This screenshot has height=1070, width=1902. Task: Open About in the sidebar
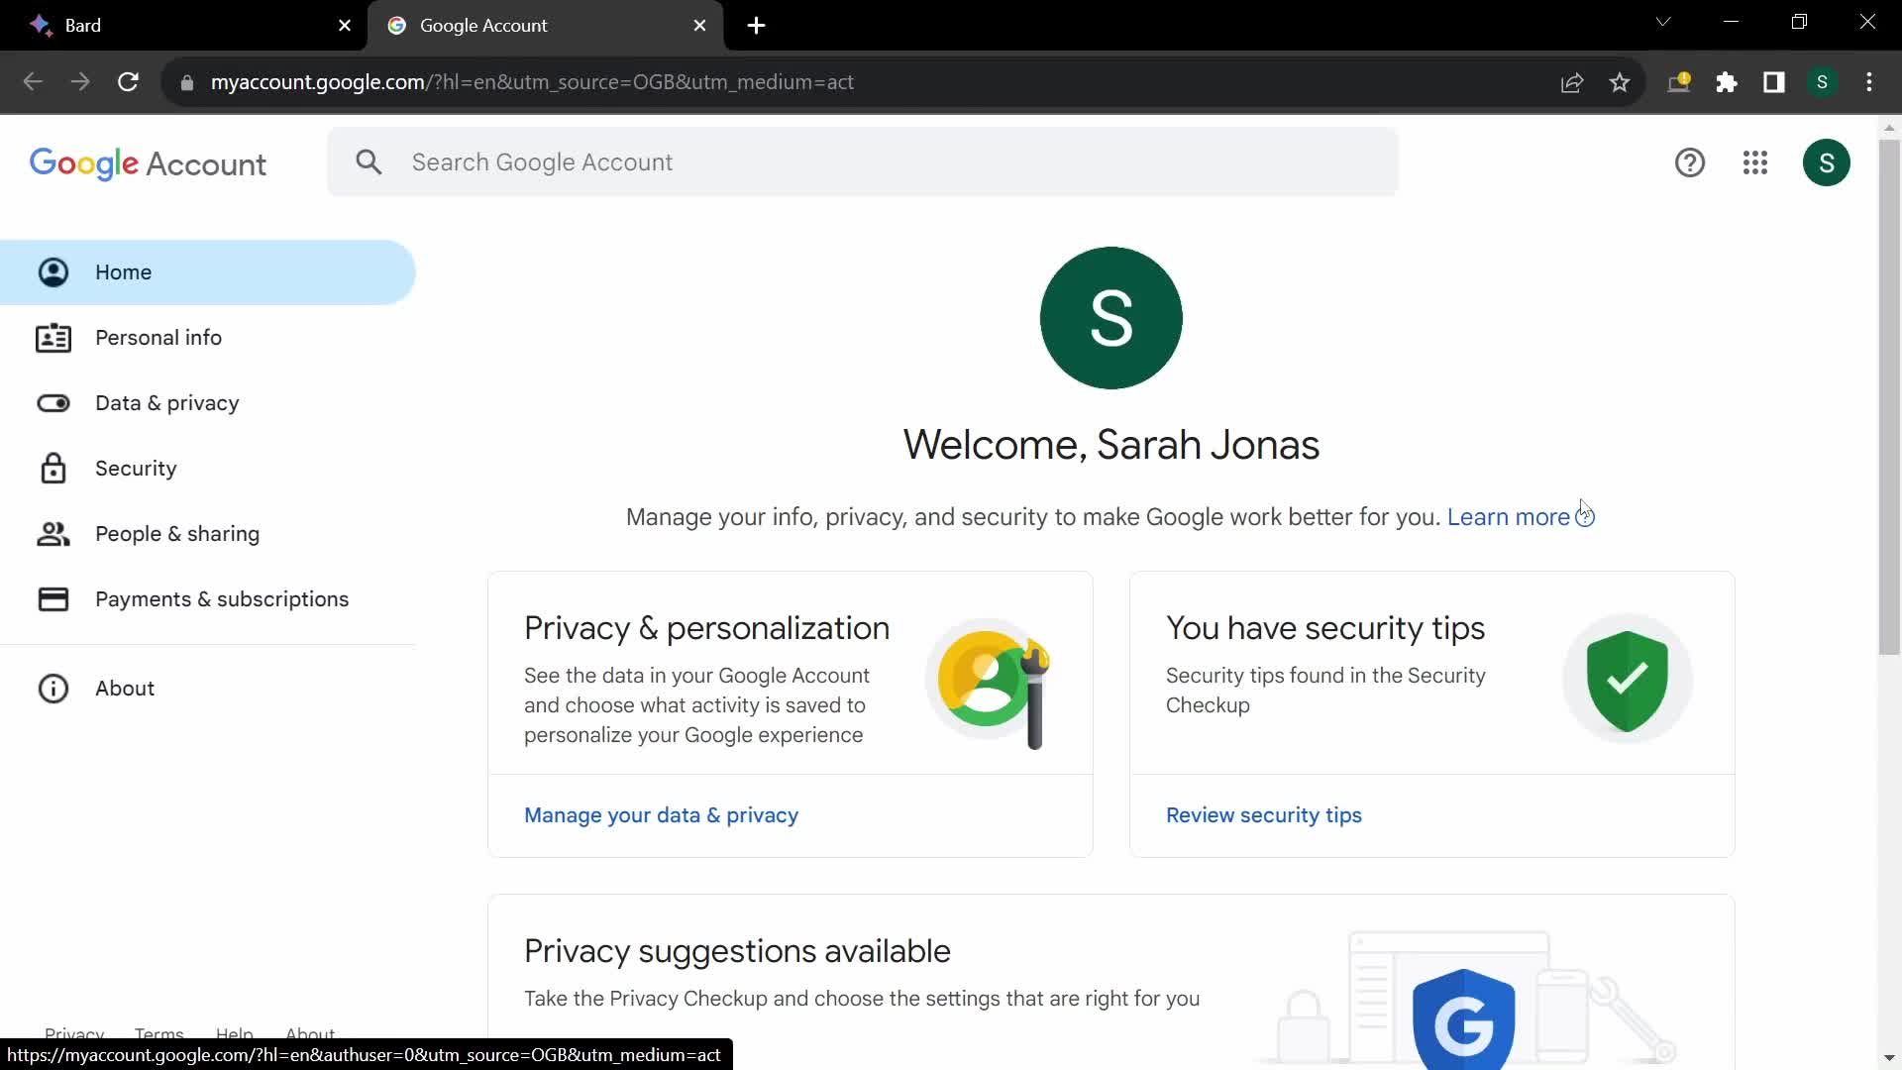pyautogui.click(x=207, y=689)
